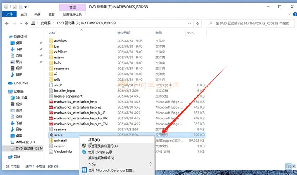Click the Up one level arrow
This screenshot has width=297, height=175.
point(27,24)
